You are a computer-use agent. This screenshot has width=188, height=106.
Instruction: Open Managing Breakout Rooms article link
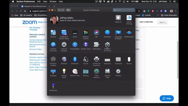point(38,46)
